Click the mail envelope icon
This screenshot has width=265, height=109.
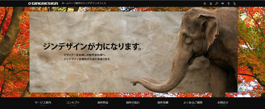click(223, 3)
